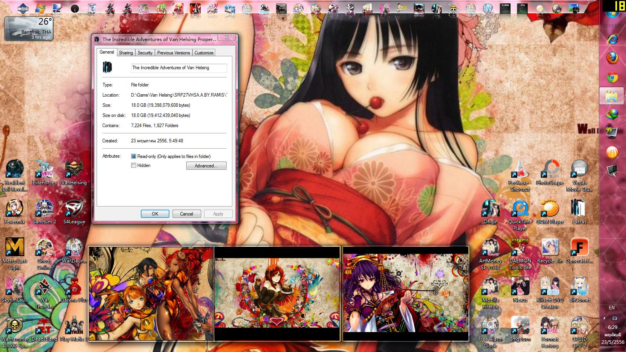Launch Internet Explorer from the taskbar

(x=612, y=39)
